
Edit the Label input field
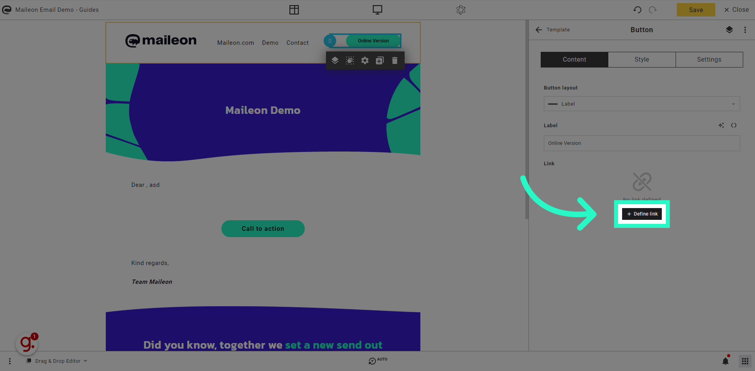(x=642, y=143)
